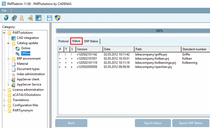
Task: Click the Online globe icon in tree
Action: tap(18, 49)
